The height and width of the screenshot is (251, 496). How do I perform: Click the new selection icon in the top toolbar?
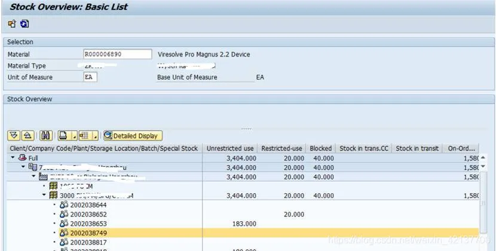coord(12,24)
